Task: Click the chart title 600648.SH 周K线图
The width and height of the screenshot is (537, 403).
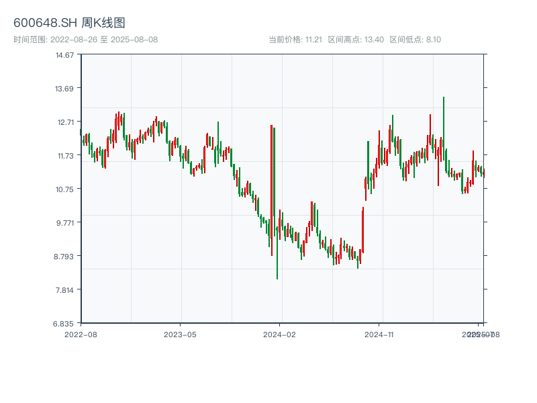Action: pyautogui.click(x=69, y=23)
